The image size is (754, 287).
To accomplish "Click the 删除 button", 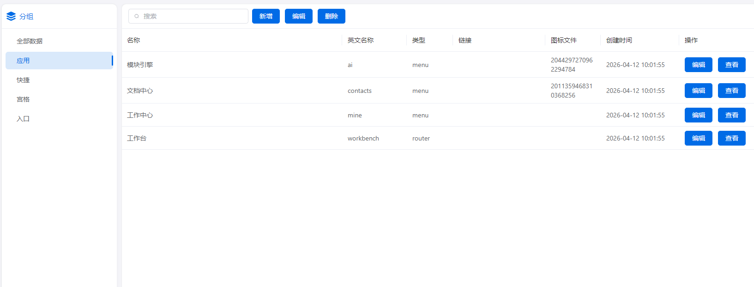I will coord(332,16).
